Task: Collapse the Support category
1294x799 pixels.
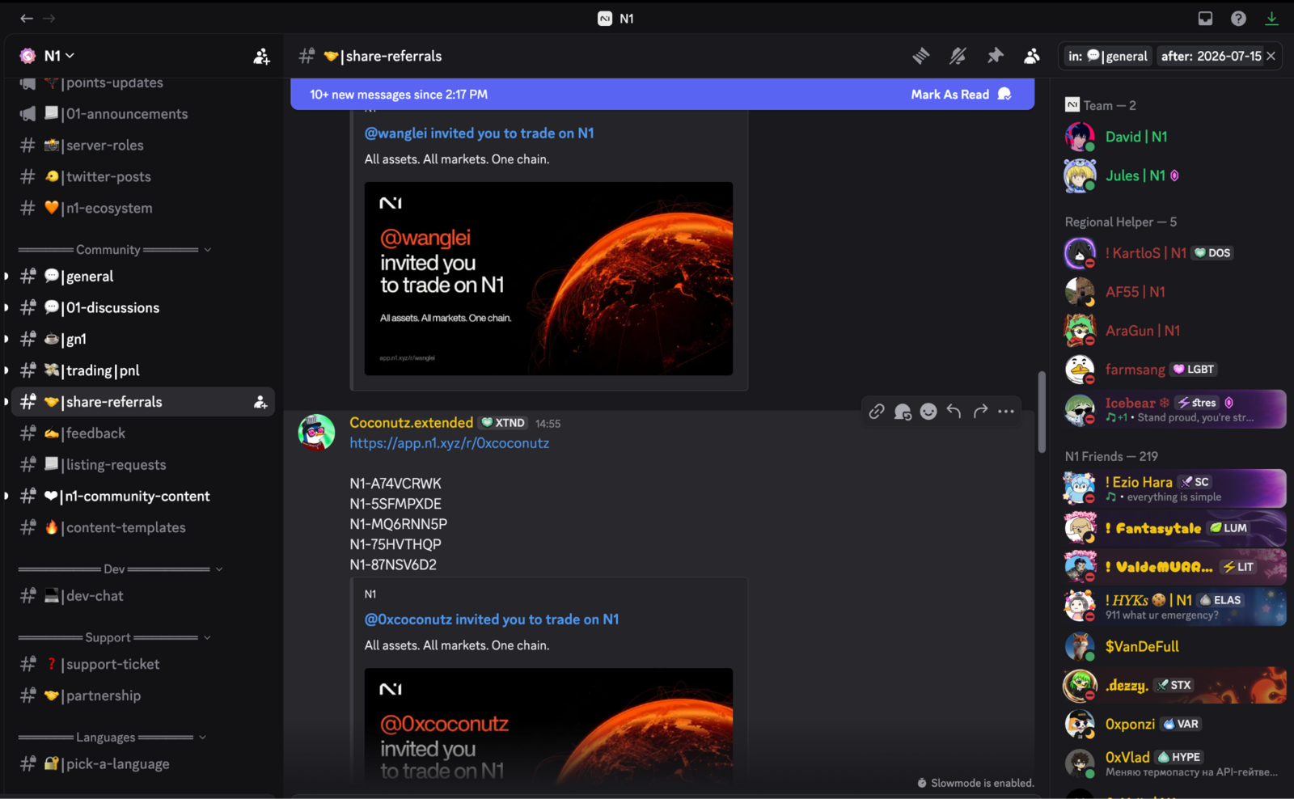Action: coord(115,637)
